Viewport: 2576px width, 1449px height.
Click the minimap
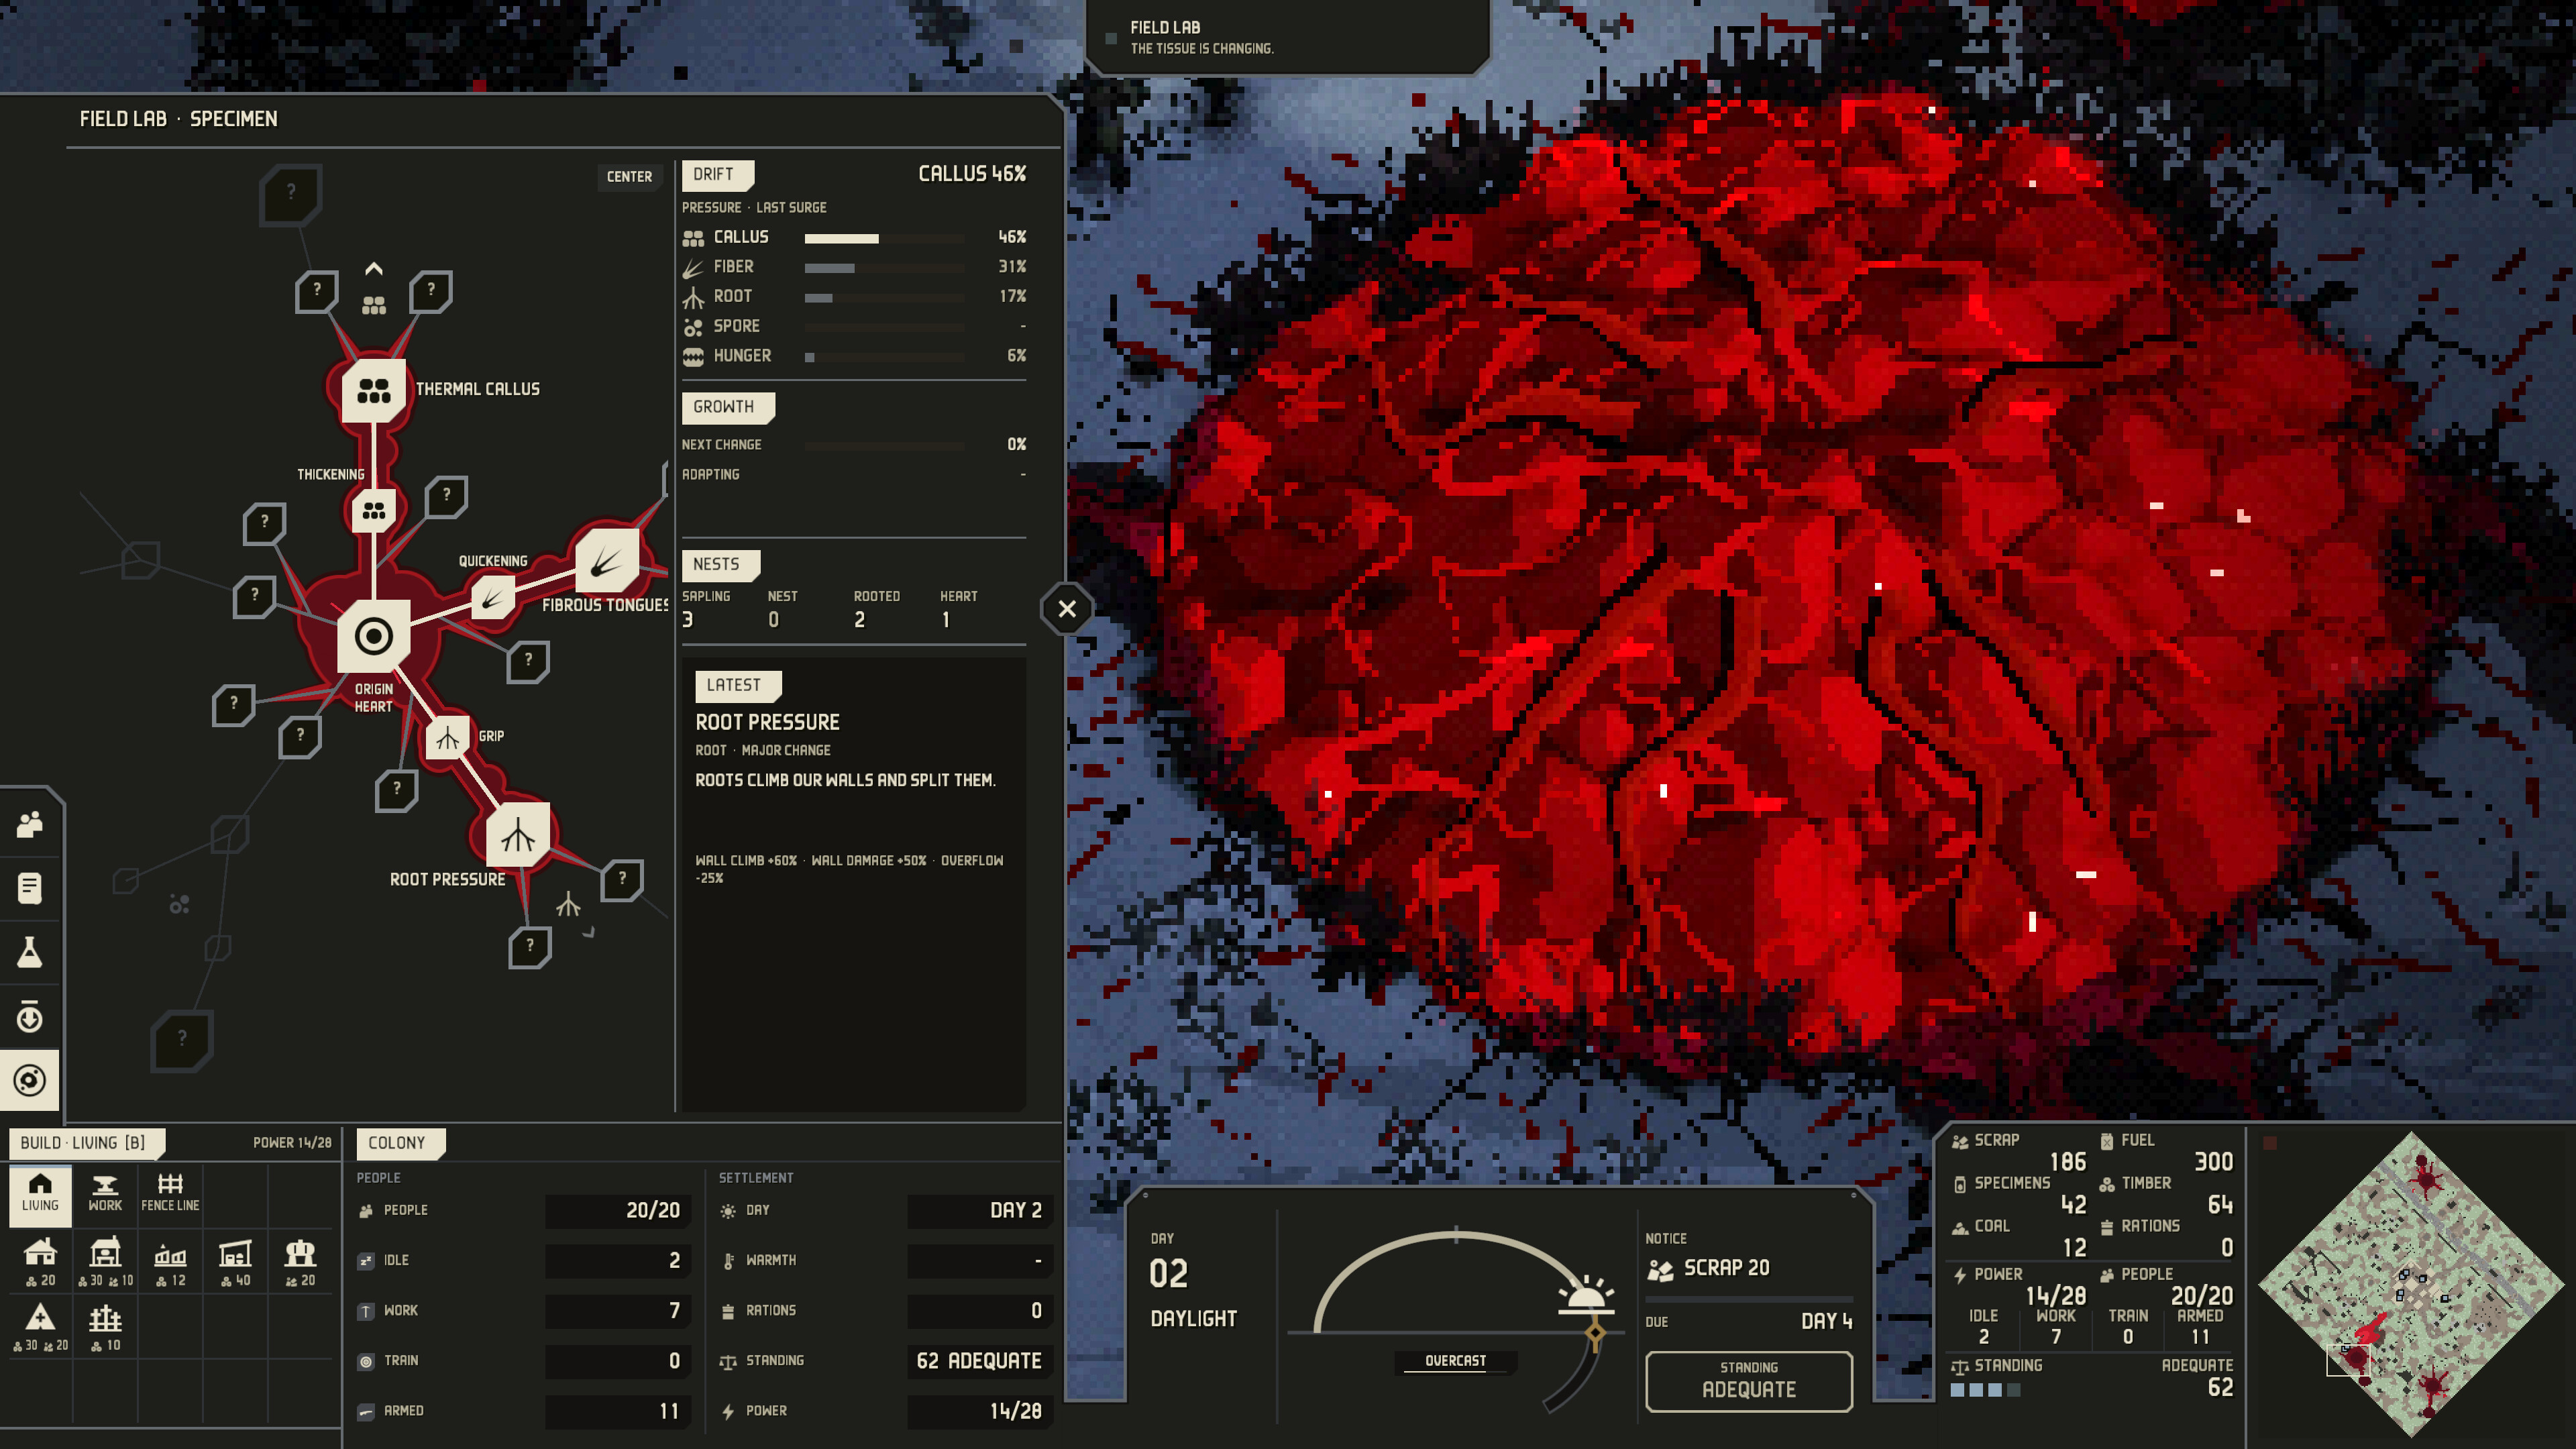tap(2410, 1285)
